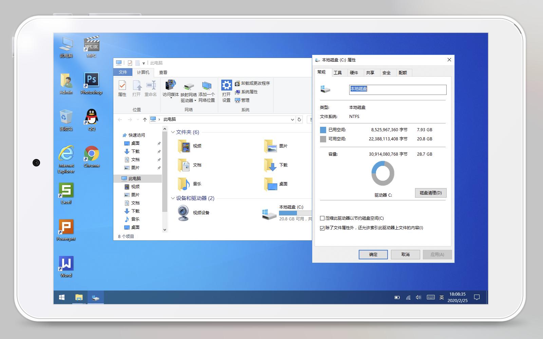Confirm changes with the 确定 button
Image resolution: width=543 pixels, height=339 pixels.
coord(373,254)
